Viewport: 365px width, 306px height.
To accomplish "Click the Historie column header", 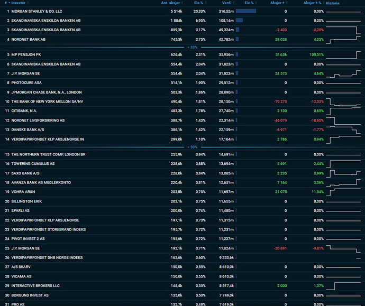I will 332,3.
